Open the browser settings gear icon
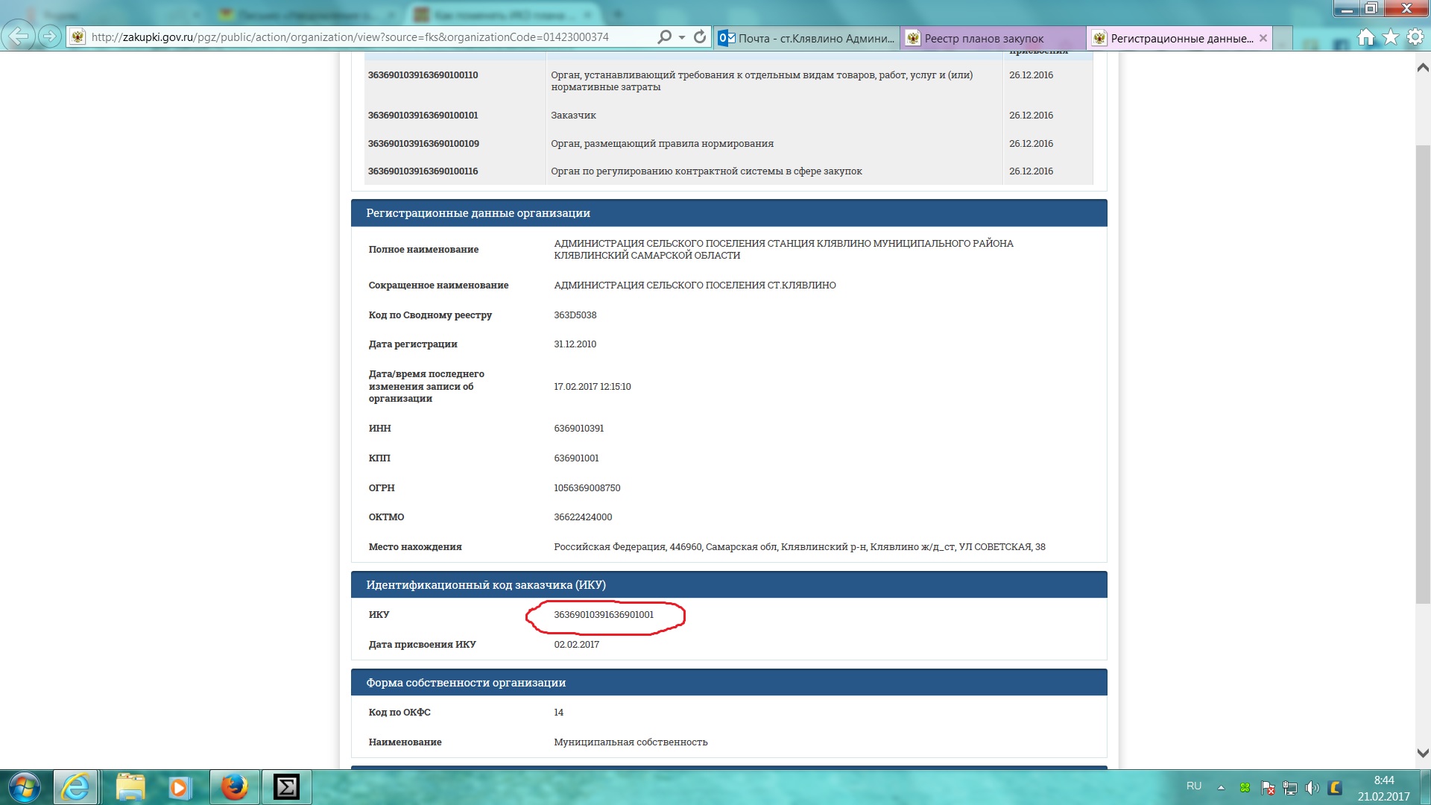 1415,37
